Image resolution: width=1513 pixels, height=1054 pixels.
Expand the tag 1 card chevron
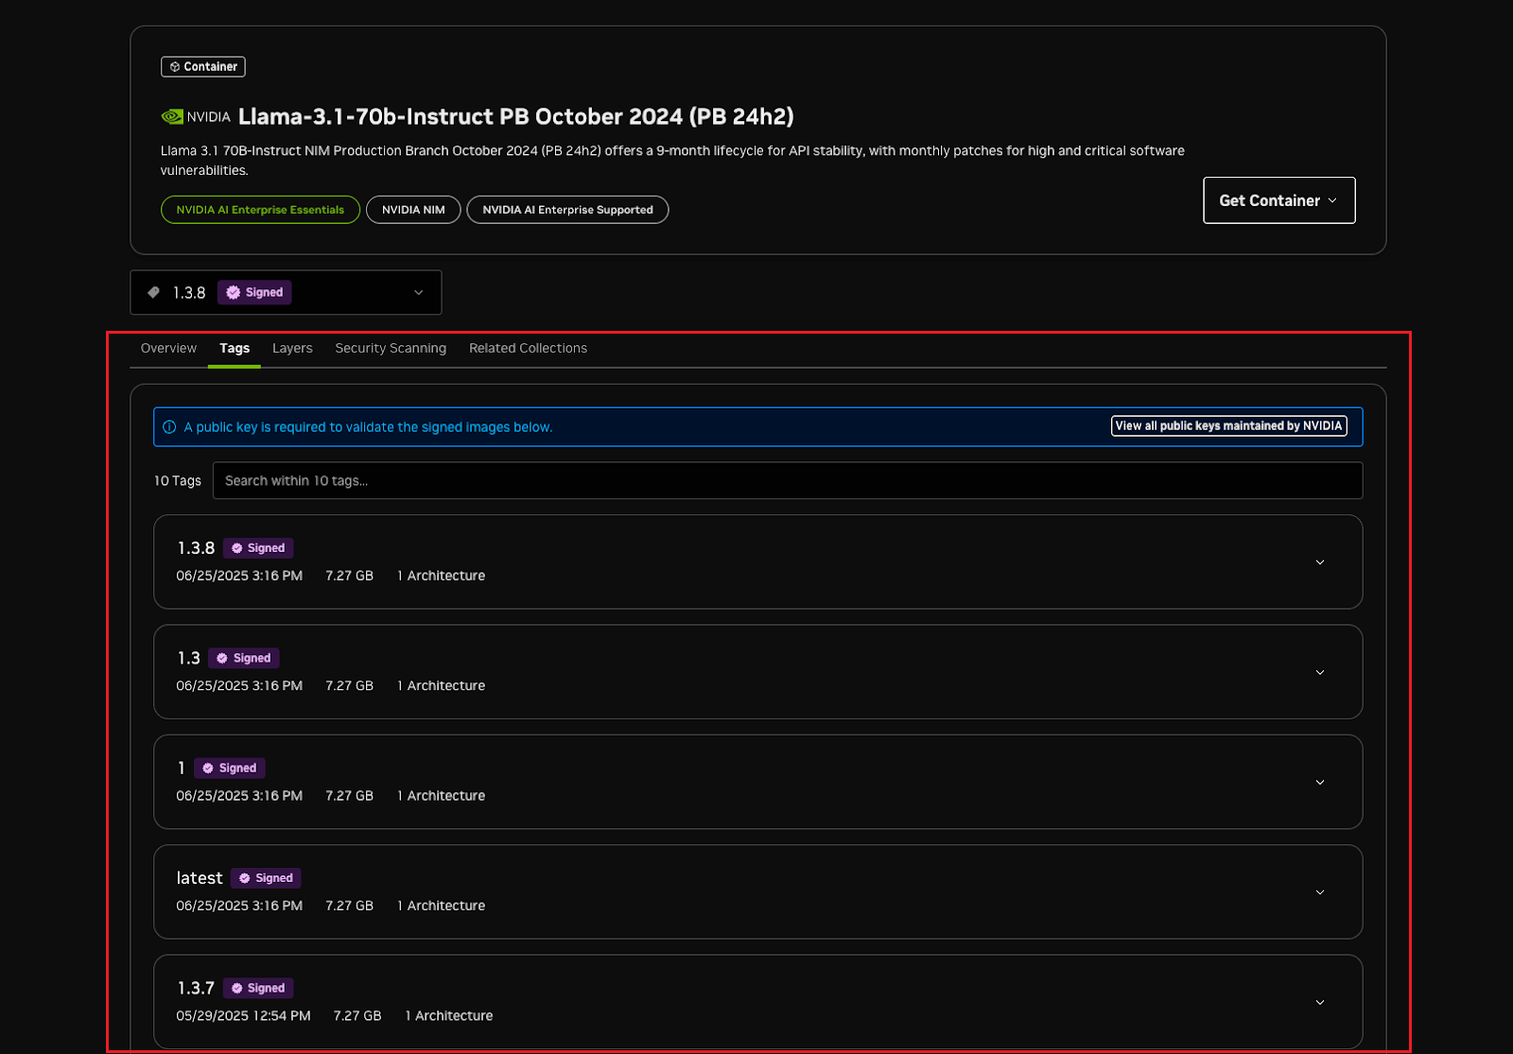1320,783
